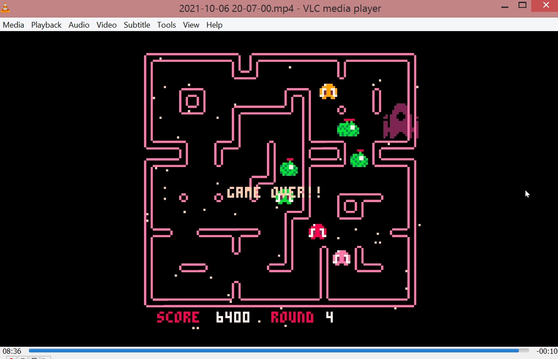Click the GAME OVER text in the video
Image resolution: width=558 pixels, height=359 pixels.
coord(274,192)
